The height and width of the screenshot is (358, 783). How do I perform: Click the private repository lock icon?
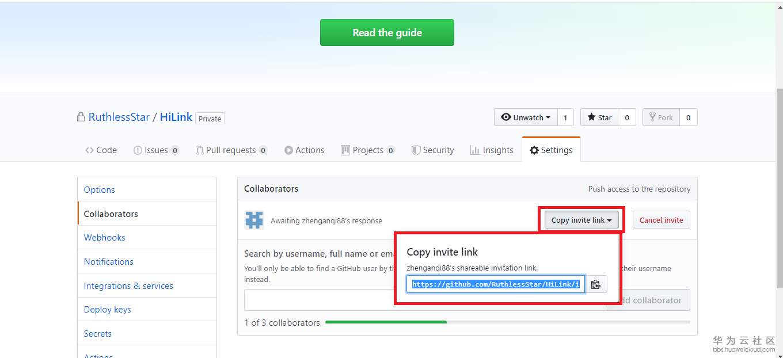point(81,117)
